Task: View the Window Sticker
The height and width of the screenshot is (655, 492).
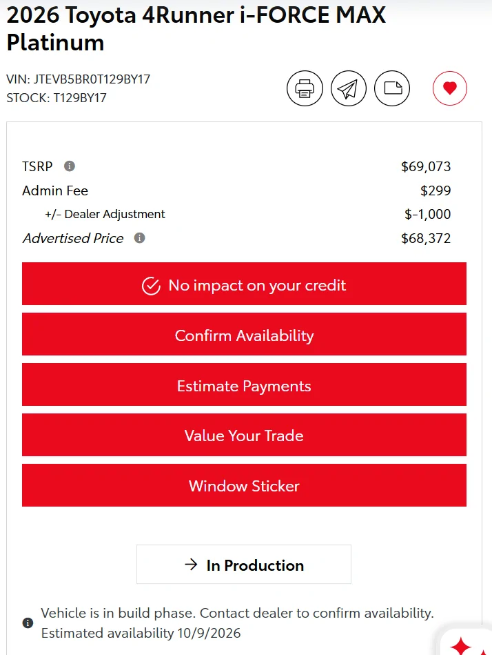Action: 244,485
